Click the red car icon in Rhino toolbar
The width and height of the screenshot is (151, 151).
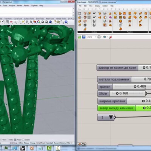11,22
